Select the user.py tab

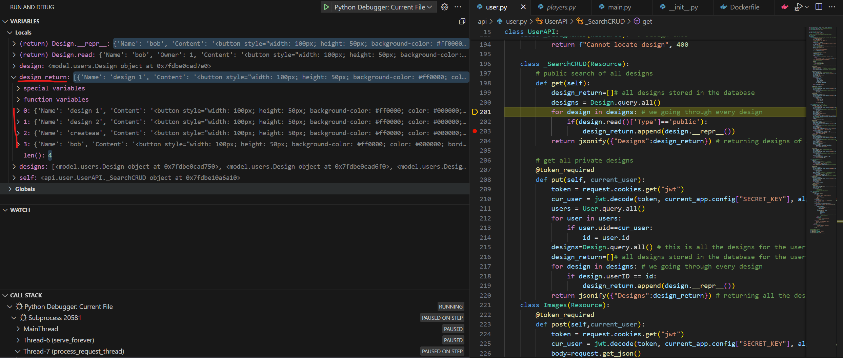[x=496, y=7]
